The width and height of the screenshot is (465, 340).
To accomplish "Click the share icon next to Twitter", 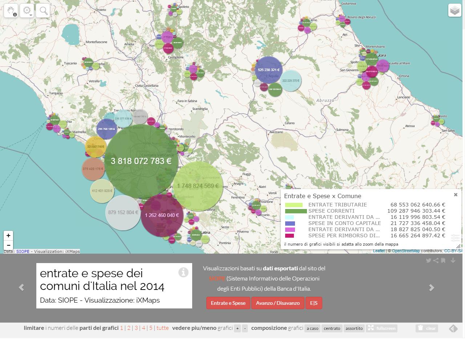I will [x=436, y=260].
